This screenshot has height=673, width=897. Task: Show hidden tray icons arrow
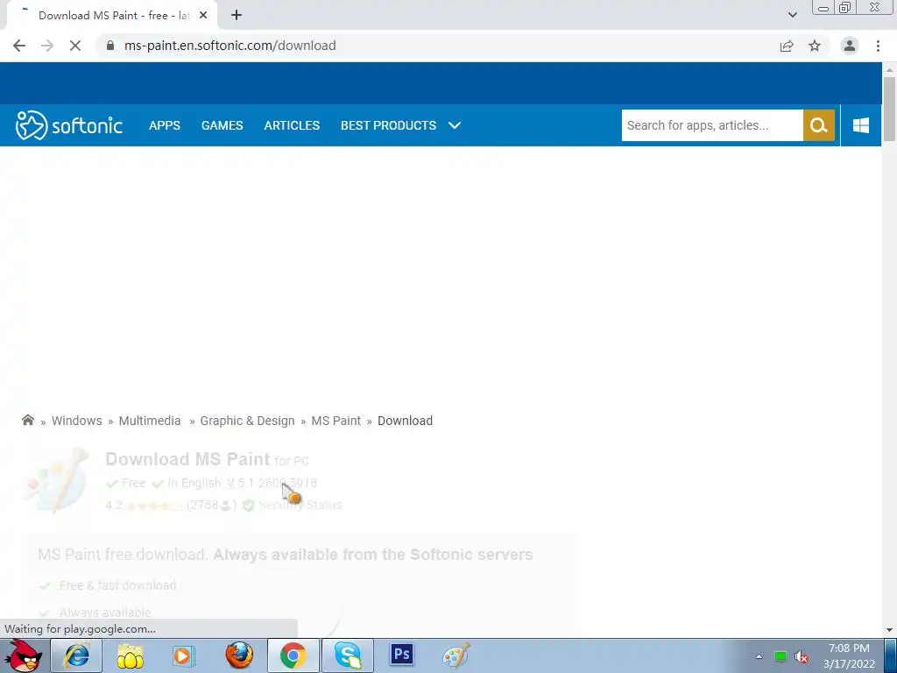click(759, 656)
